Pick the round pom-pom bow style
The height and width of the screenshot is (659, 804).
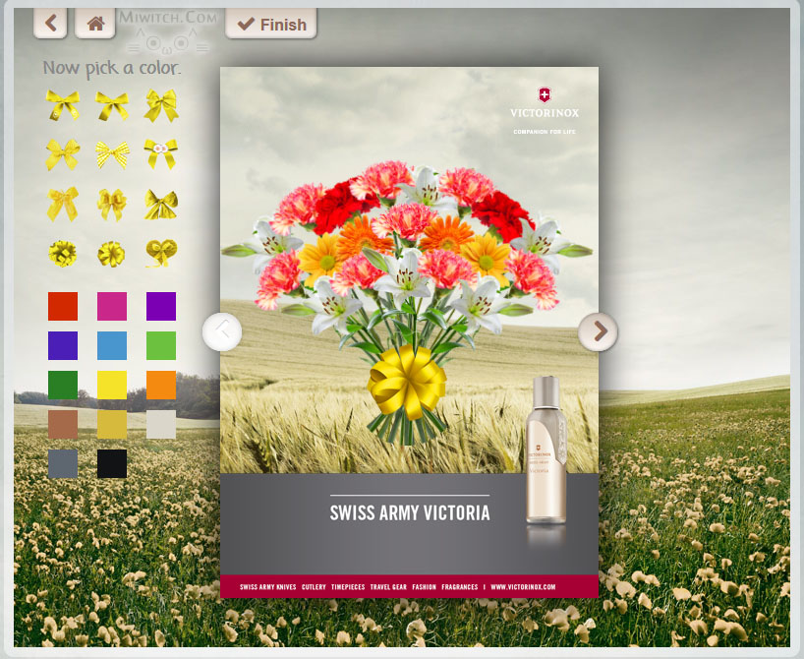pyautogui.click(x=112, y=254)
